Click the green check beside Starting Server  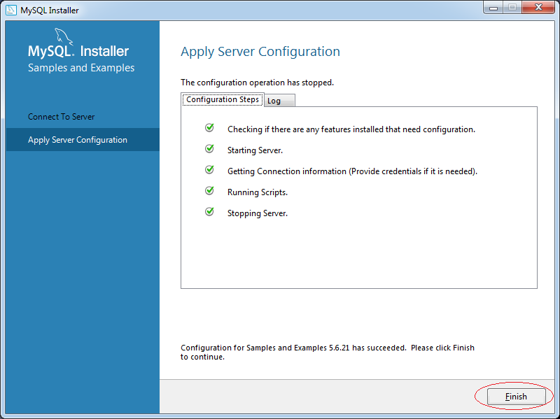(x=209, y=148)
